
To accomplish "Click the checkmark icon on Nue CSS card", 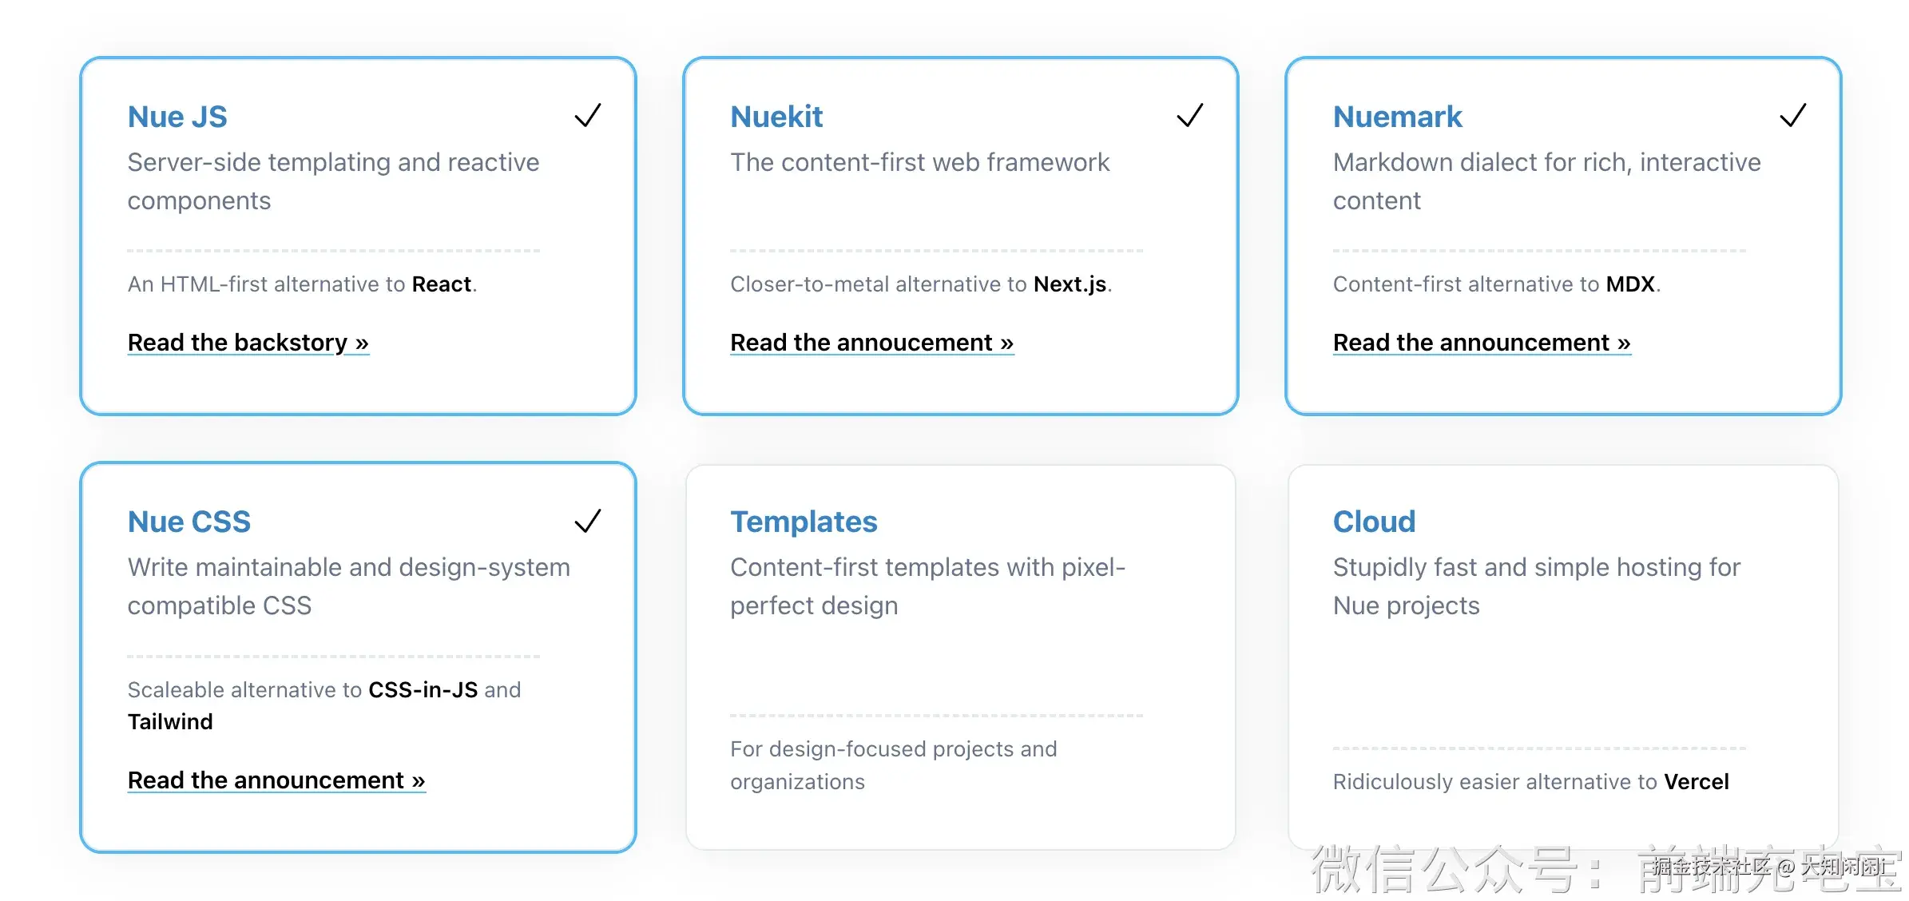I will pos(588,521).
